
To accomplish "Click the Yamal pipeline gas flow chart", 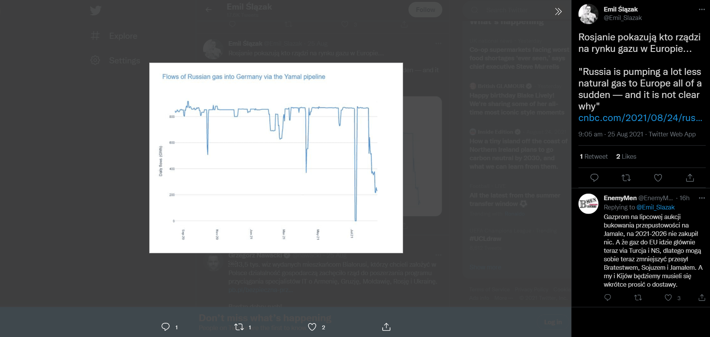I will point(276,158).
